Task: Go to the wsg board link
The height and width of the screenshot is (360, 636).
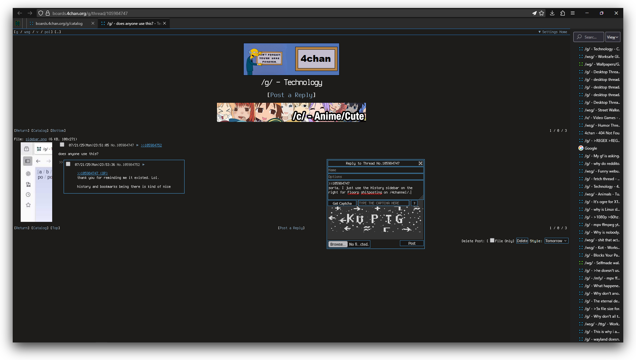Action: click(x=27, y=32)
